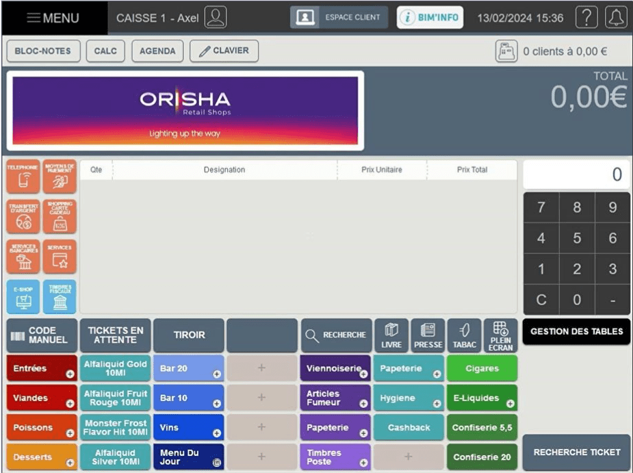Click the notification bell icon
Screen dimensions: 633x473
click(x=616, y=17)
